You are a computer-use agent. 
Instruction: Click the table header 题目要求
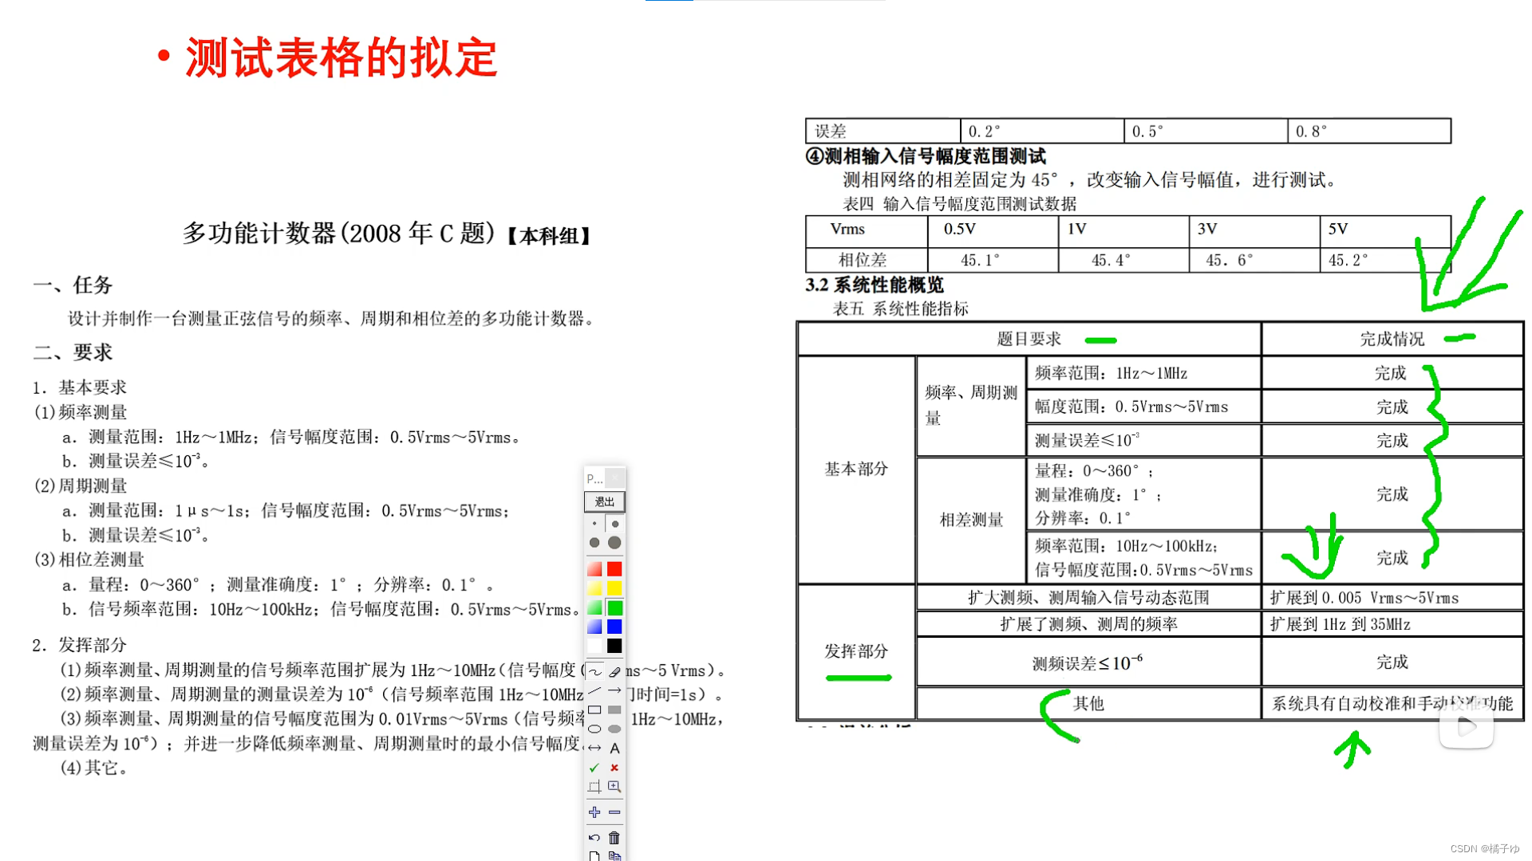(x=1029, y=339)
